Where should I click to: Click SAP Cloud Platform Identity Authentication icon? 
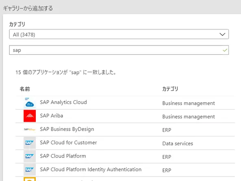[30, 170]
